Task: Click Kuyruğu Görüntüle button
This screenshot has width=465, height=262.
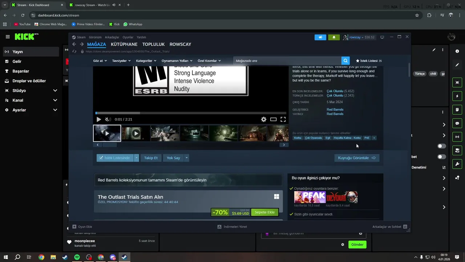Action: [357, 158]
